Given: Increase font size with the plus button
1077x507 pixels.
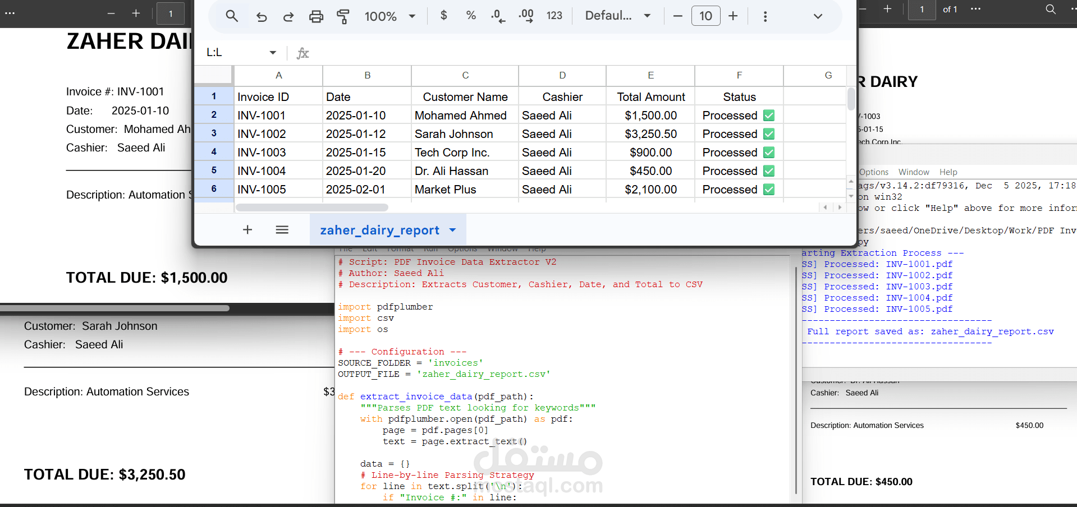Looking at the screenshot, I should pos(733,16).
